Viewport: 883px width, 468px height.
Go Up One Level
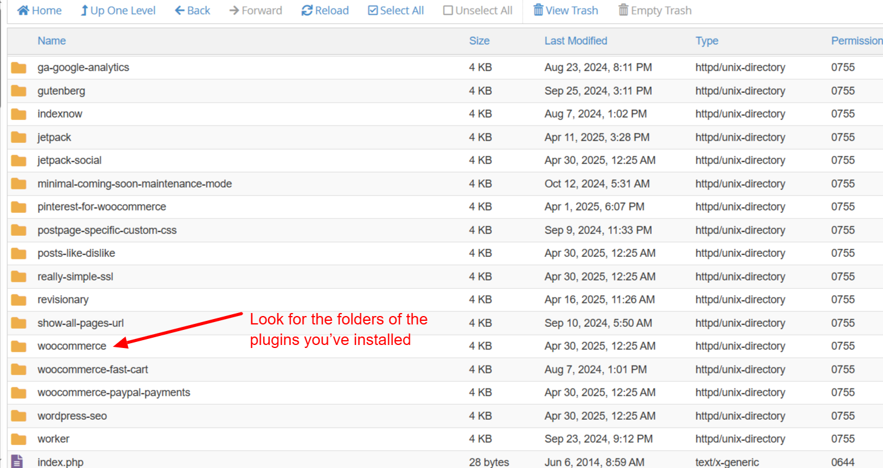pyautogui.click(x=118, y=10)
